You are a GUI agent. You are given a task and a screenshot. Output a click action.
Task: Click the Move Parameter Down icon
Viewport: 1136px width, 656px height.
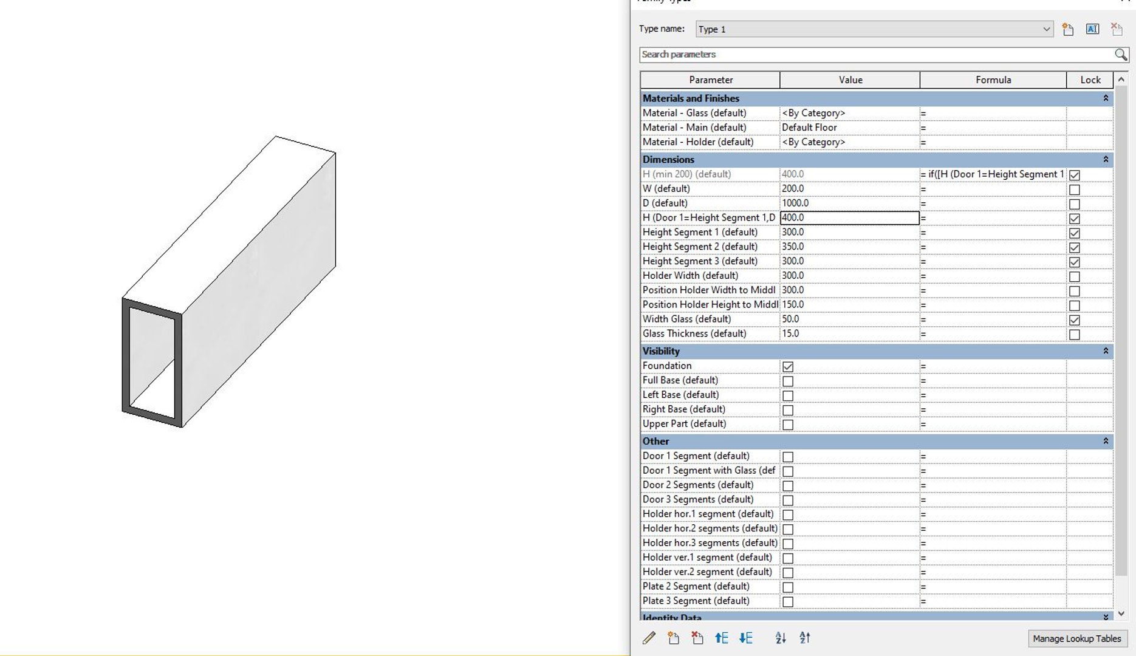click(x=746, y=638)
